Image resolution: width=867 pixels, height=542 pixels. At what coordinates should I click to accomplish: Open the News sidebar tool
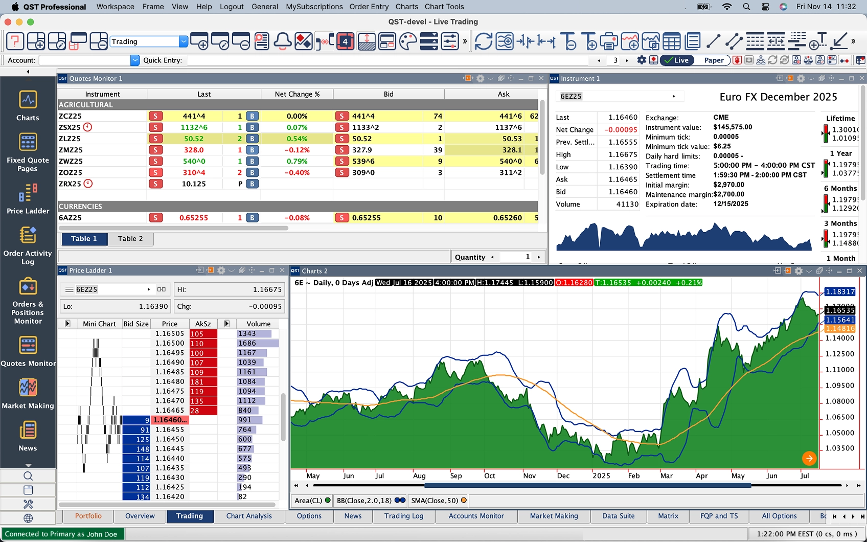[28, 436]
